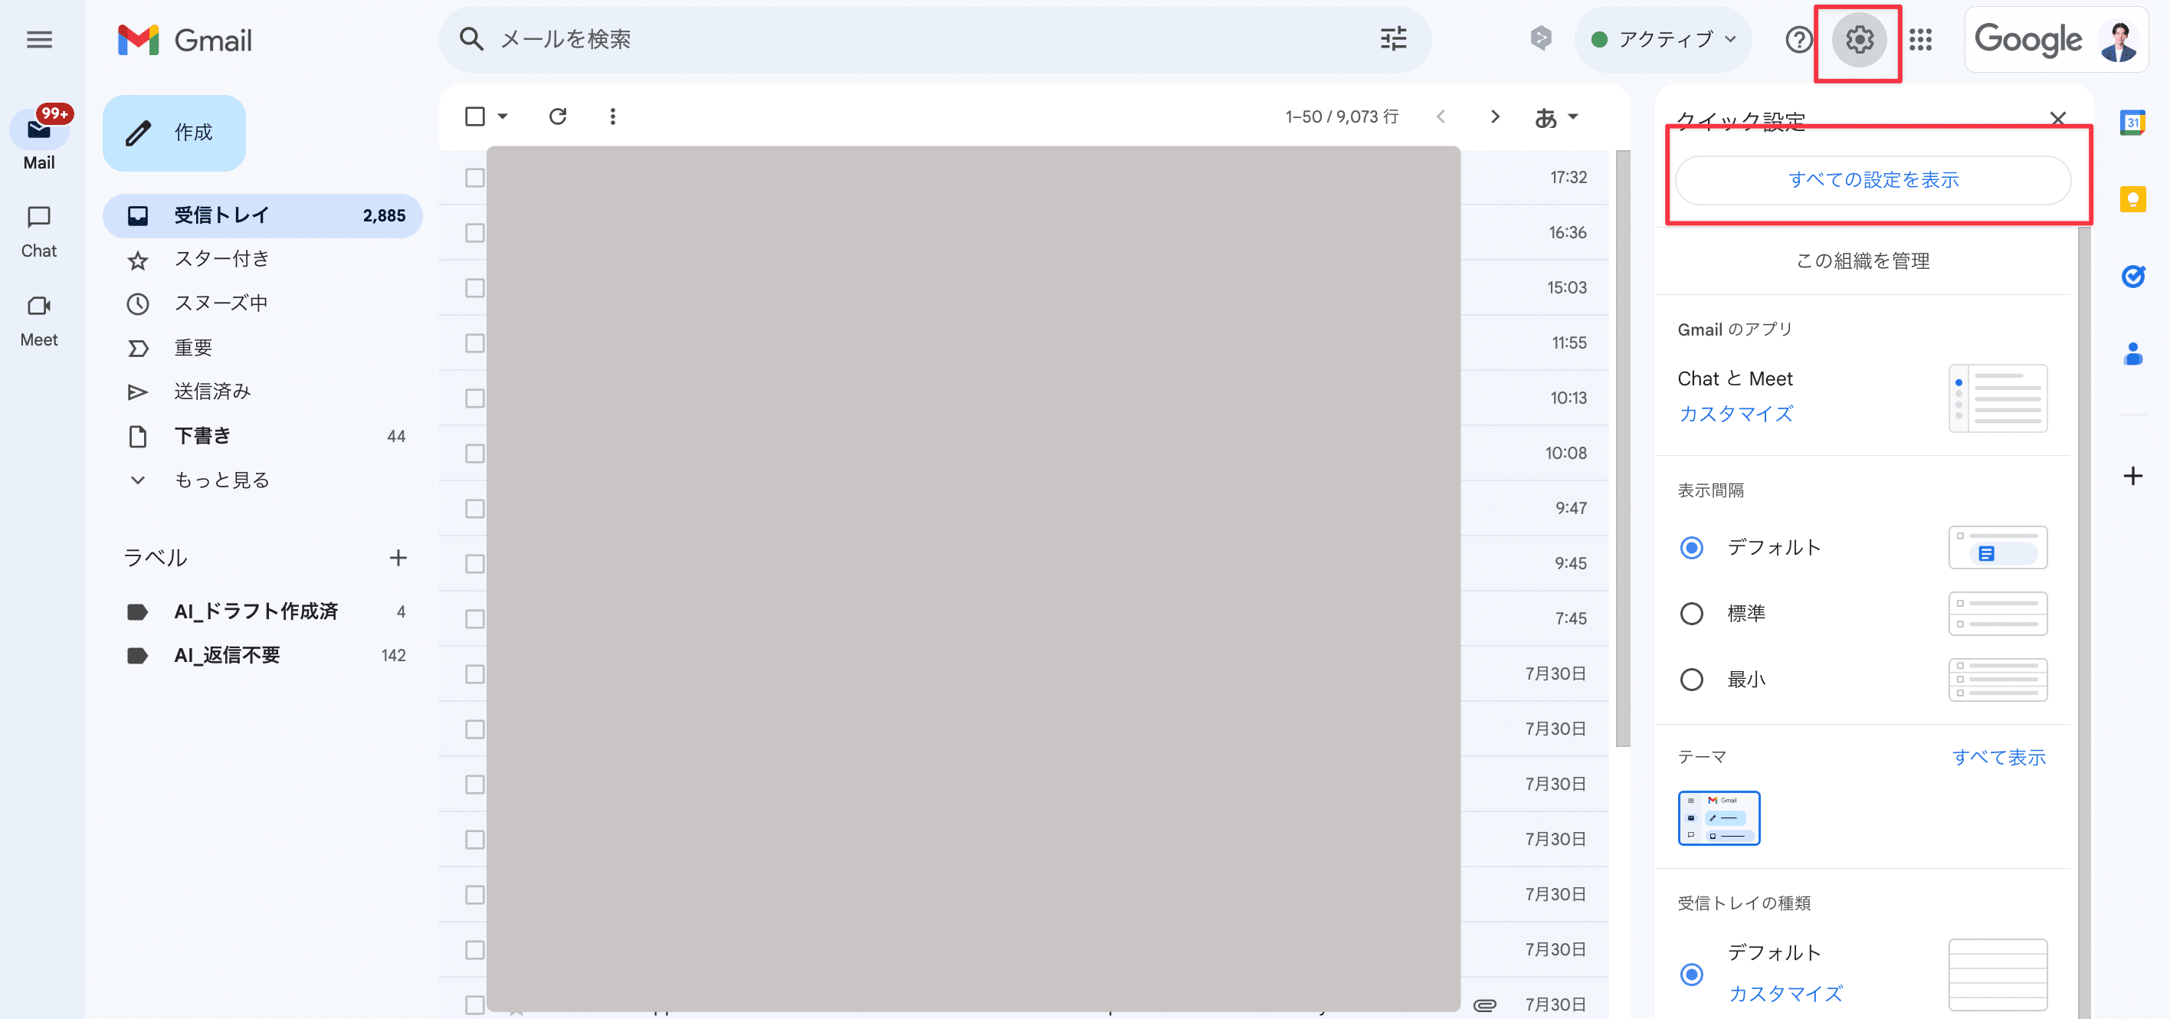Select the 最小 density radio button
The image size is (2170, 1019).
[x=1692, y=680]
